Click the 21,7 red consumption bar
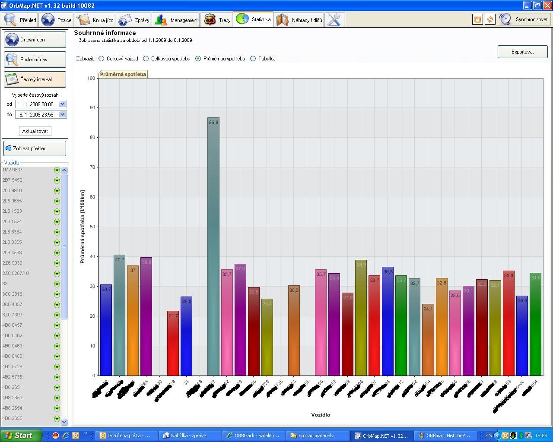The image size is (553, 442). (x=173, y=343)
